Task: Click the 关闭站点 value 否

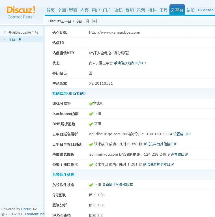Action: 91,73
